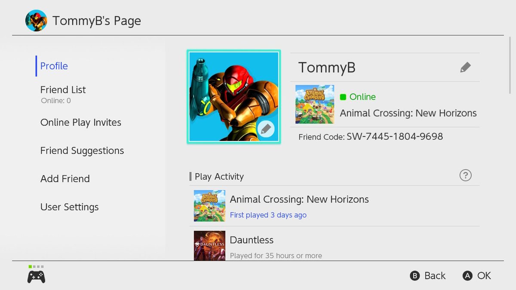Open the Play Activity help question mark
The image size is (516, 290).
(465, 175)
